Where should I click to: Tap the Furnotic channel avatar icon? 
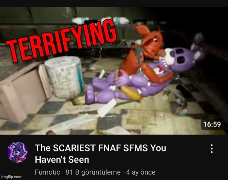[17, 152]
